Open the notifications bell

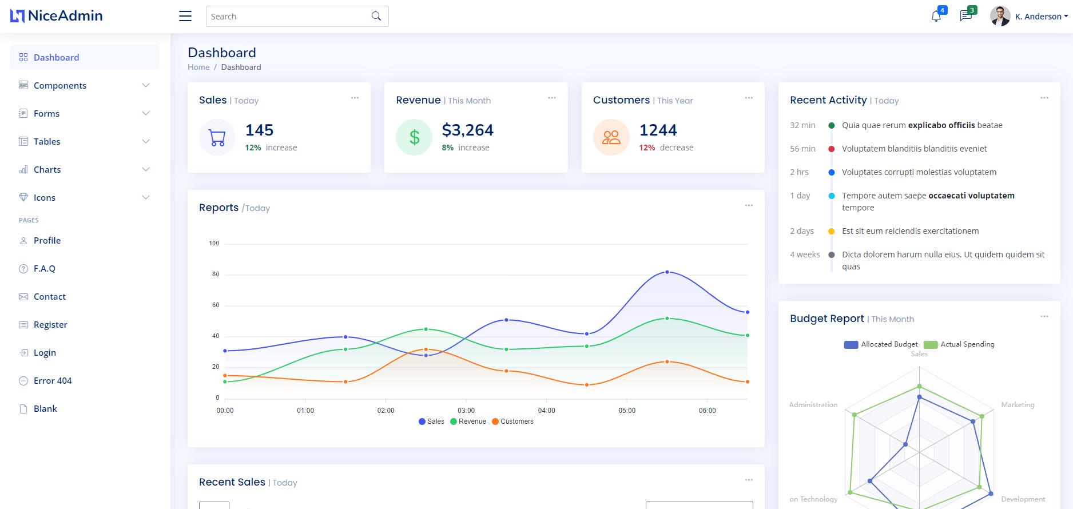tap(936, 16)
